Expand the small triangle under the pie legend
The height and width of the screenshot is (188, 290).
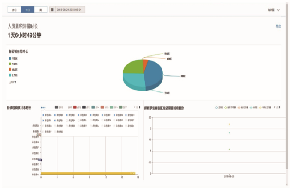[x=11, y=83]
